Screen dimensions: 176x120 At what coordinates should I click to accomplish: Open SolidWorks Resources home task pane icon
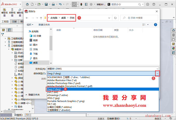pos(173,30)
